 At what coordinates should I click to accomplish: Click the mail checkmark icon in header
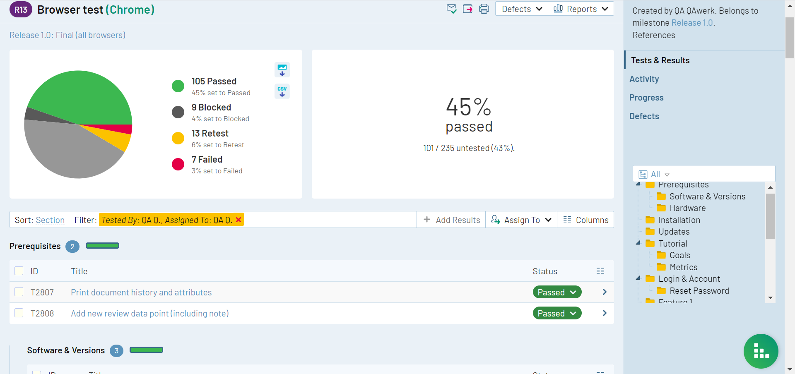[x=451, y=9]
